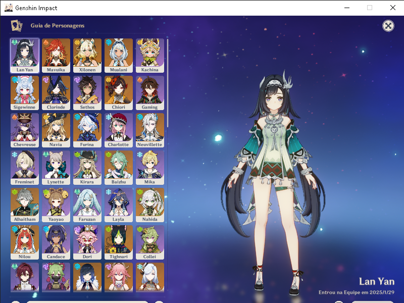The image size is (404, 303).
Task: Select Kirara character card
Action: pyautogui.click(x=87, y=167)
